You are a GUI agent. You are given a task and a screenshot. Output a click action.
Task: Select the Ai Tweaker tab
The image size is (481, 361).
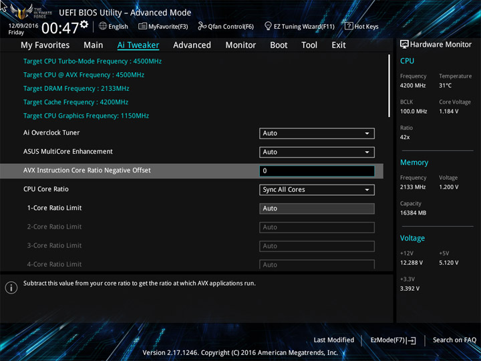138,45
